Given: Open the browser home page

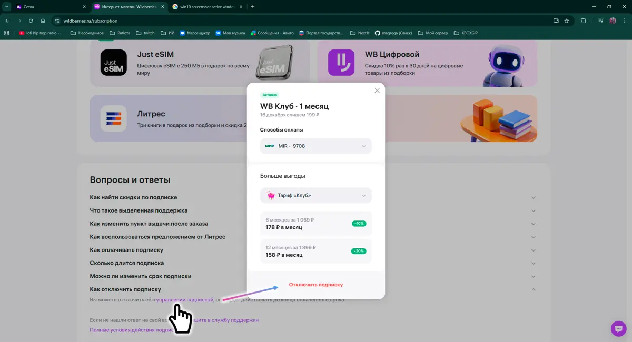Looking at the screenshot, I should coord(43,21).
